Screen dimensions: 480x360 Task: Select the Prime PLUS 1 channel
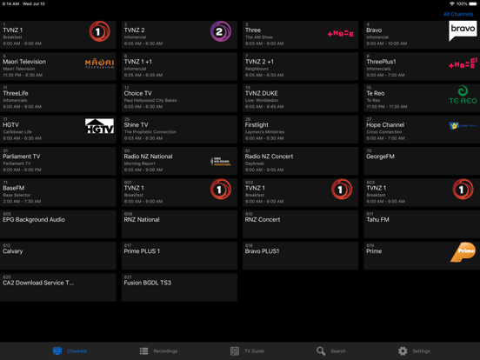click(179, 256)
